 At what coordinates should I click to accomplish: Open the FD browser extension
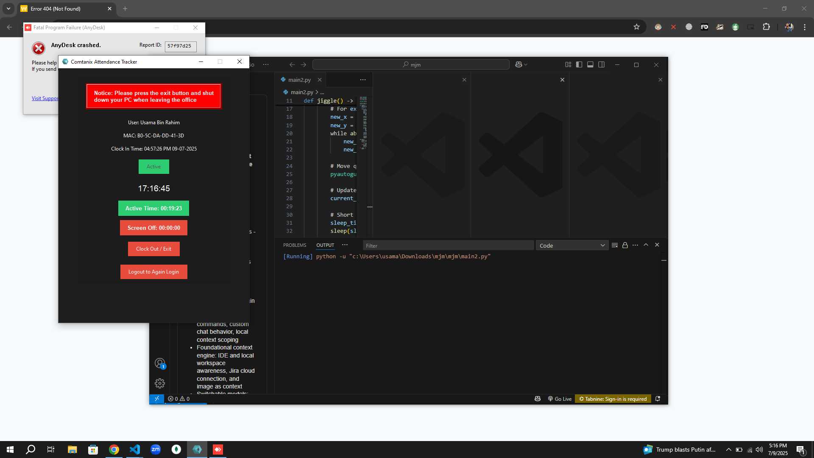(x=704, y=27)
